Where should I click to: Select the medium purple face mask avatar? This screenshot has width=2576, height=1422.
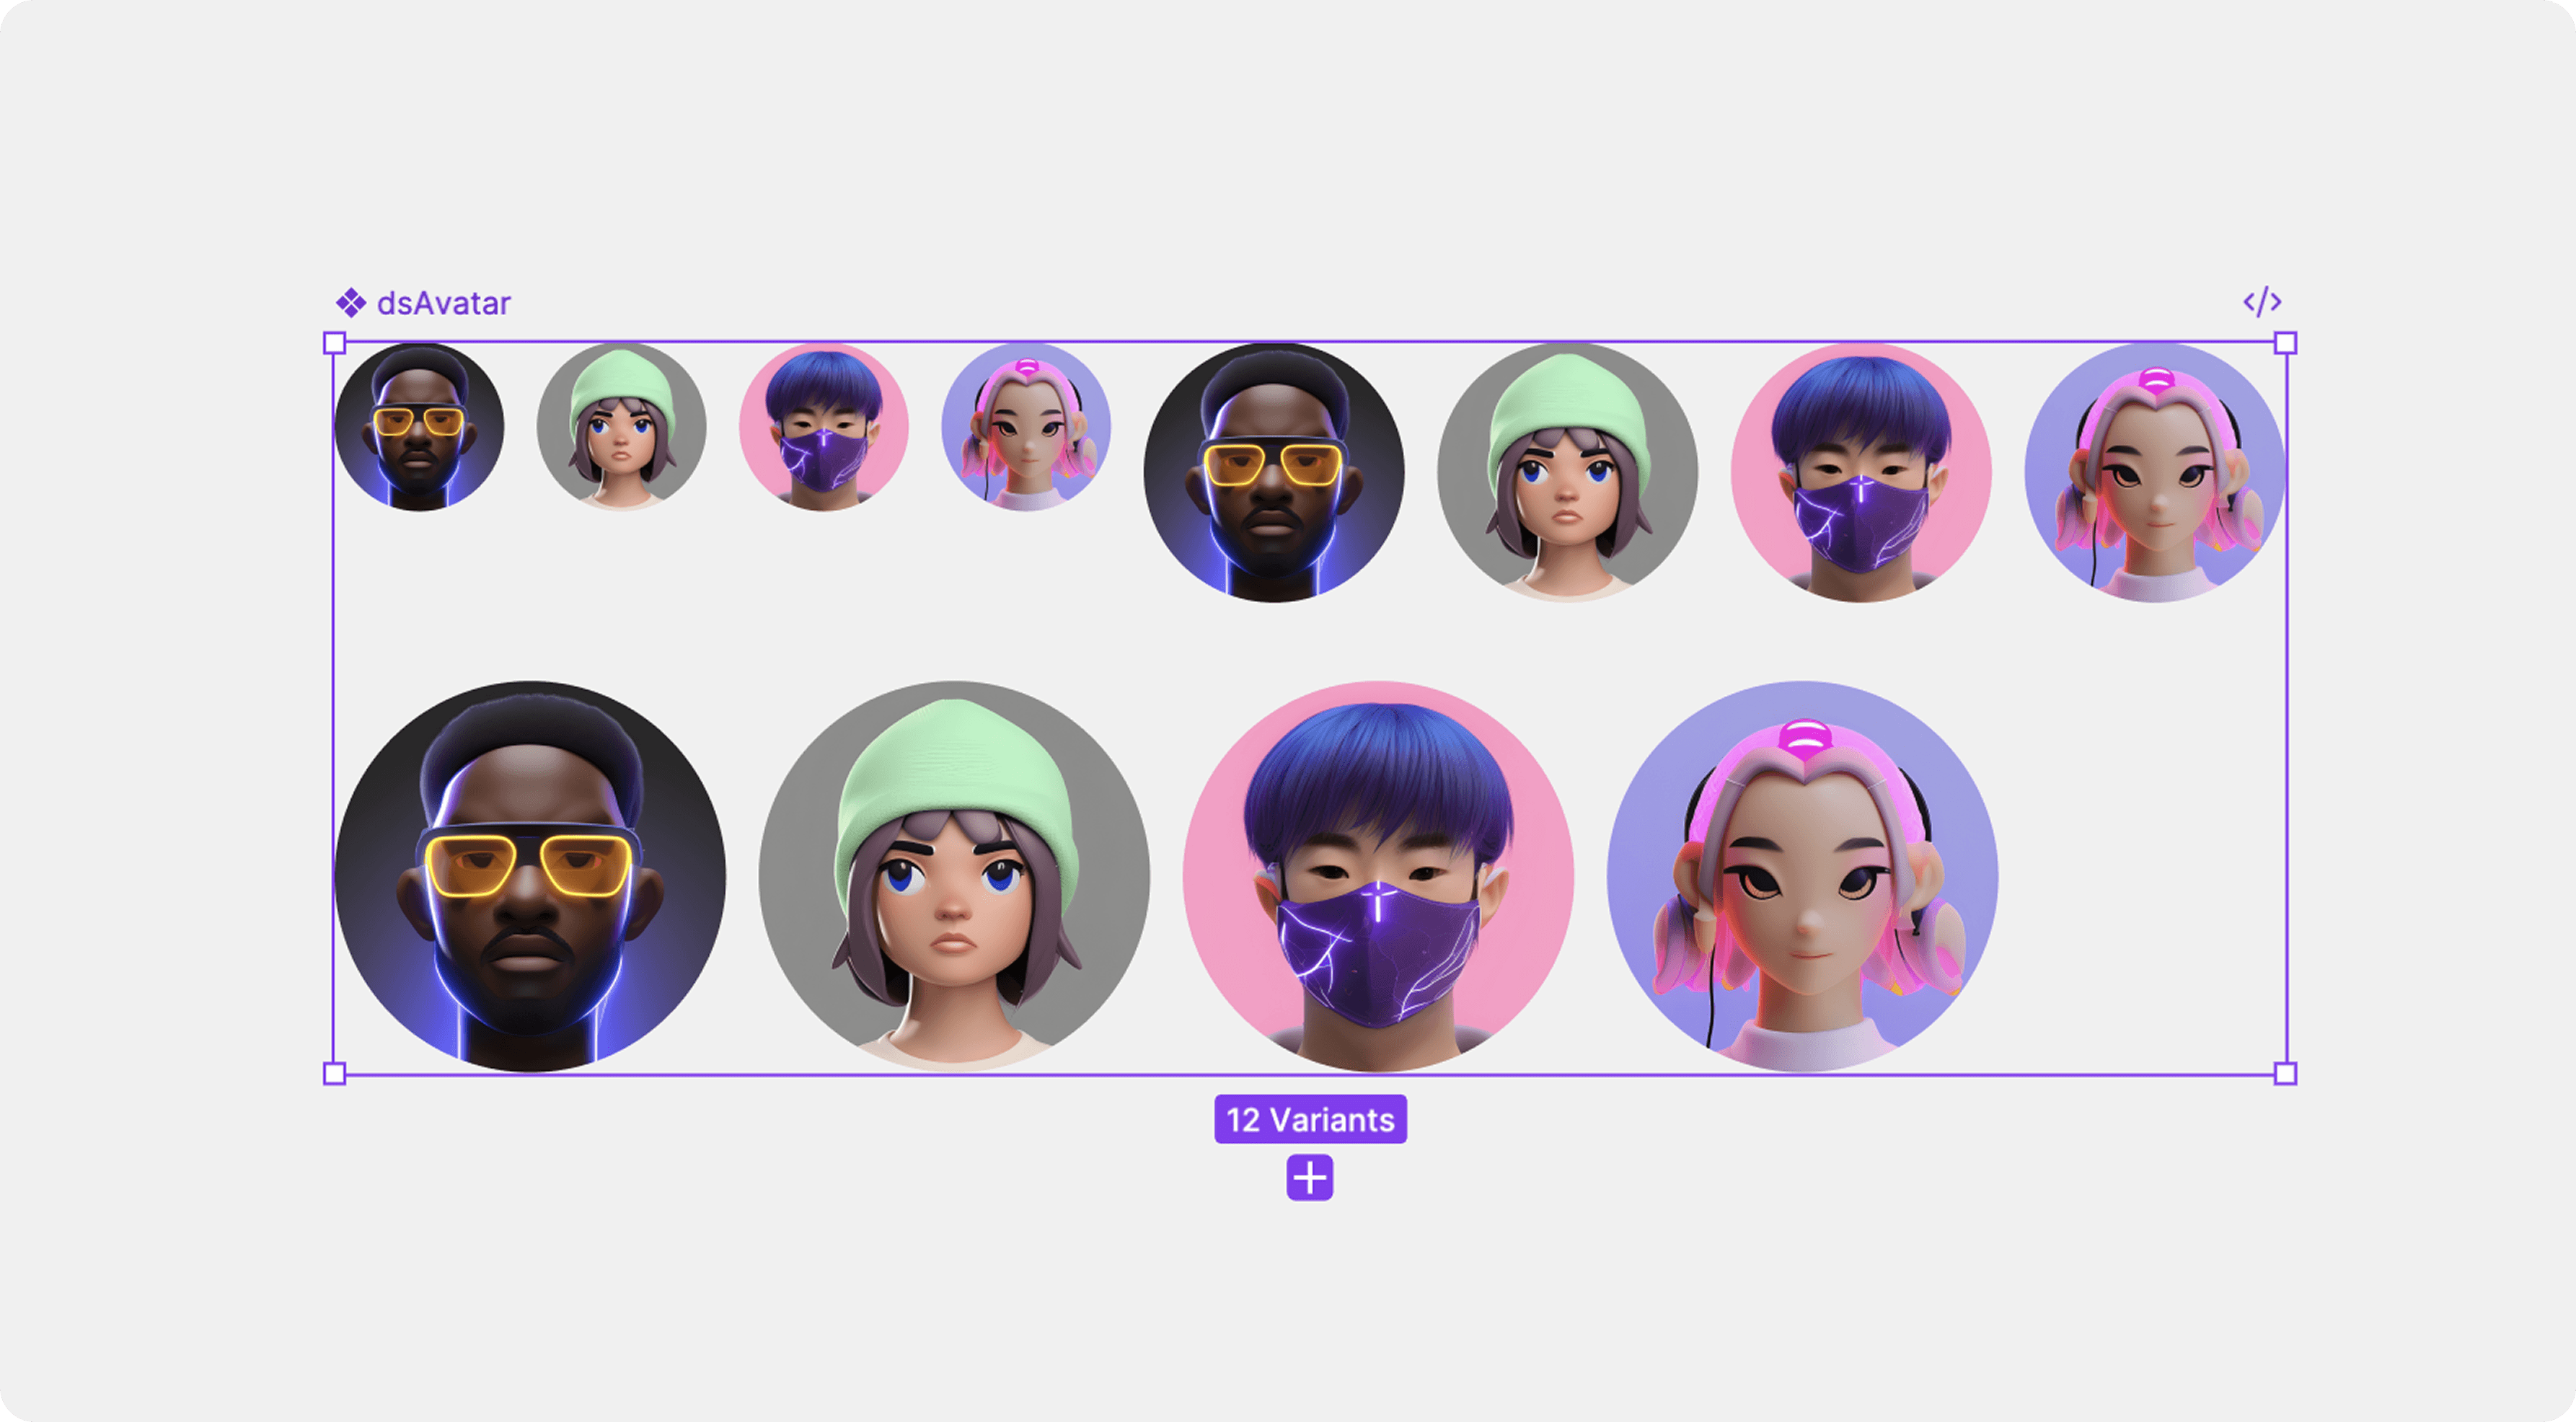point(1861,472)
